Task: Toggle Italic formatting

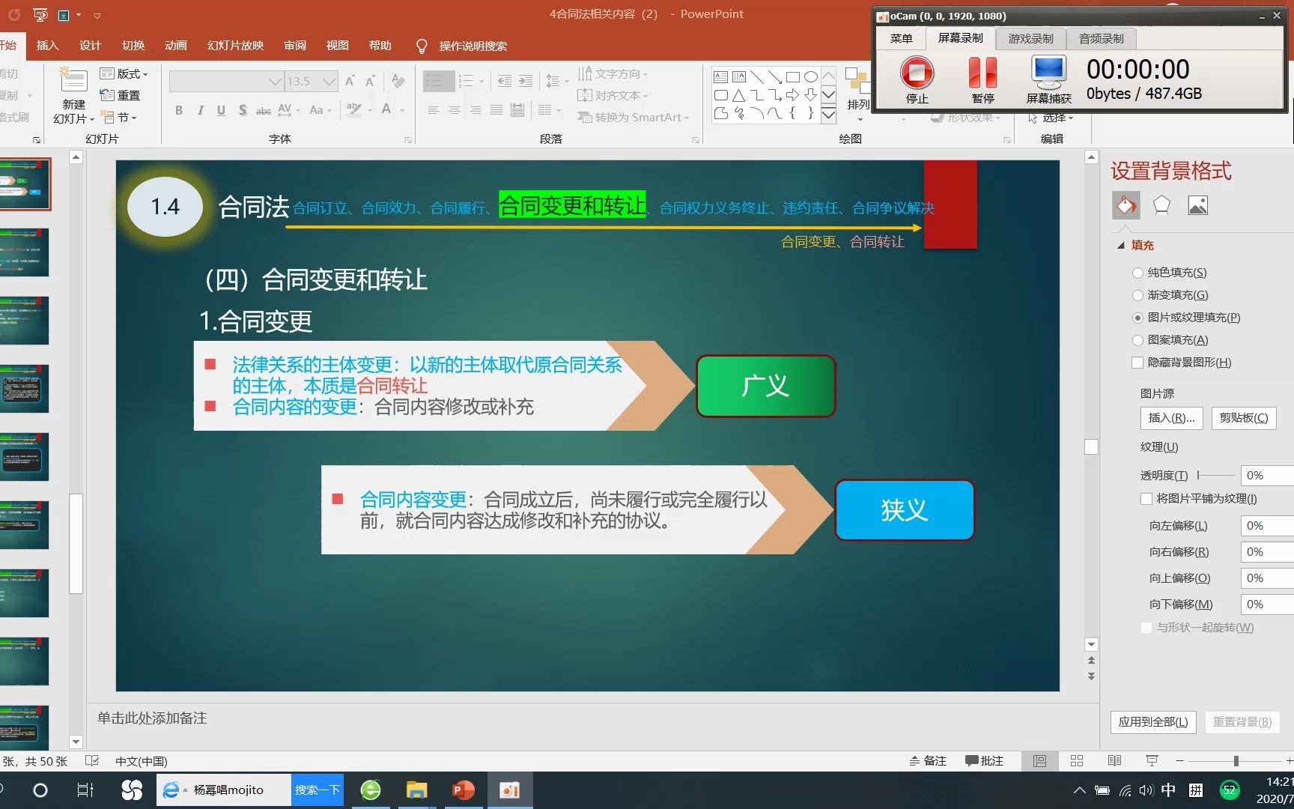Action: pos(200,110)
